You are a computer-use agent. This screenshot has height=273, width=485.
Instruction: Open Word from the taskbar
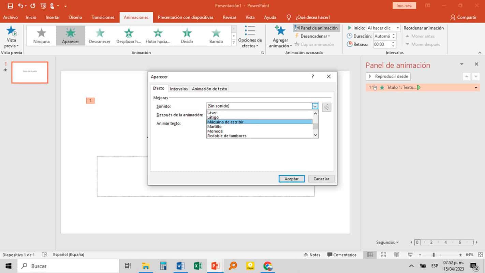coord(180,266)
